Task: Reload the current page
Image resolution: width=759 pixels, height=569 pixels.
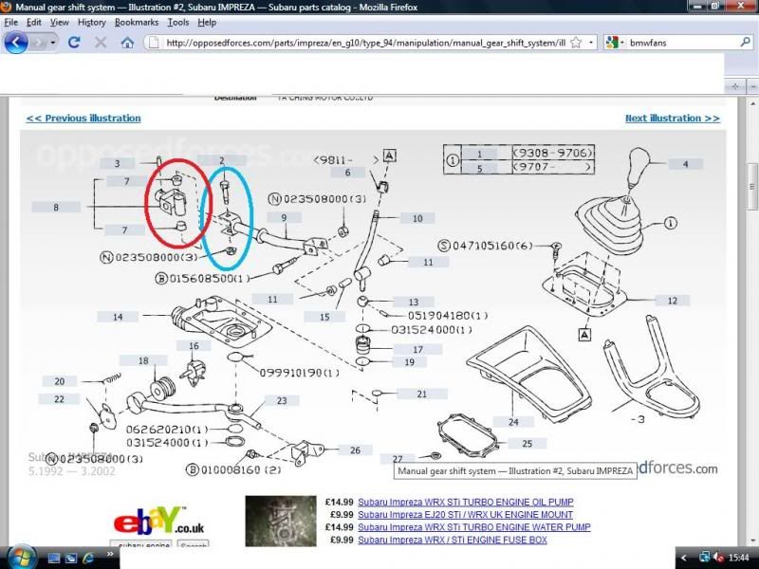Action: [x=74, y=43]
